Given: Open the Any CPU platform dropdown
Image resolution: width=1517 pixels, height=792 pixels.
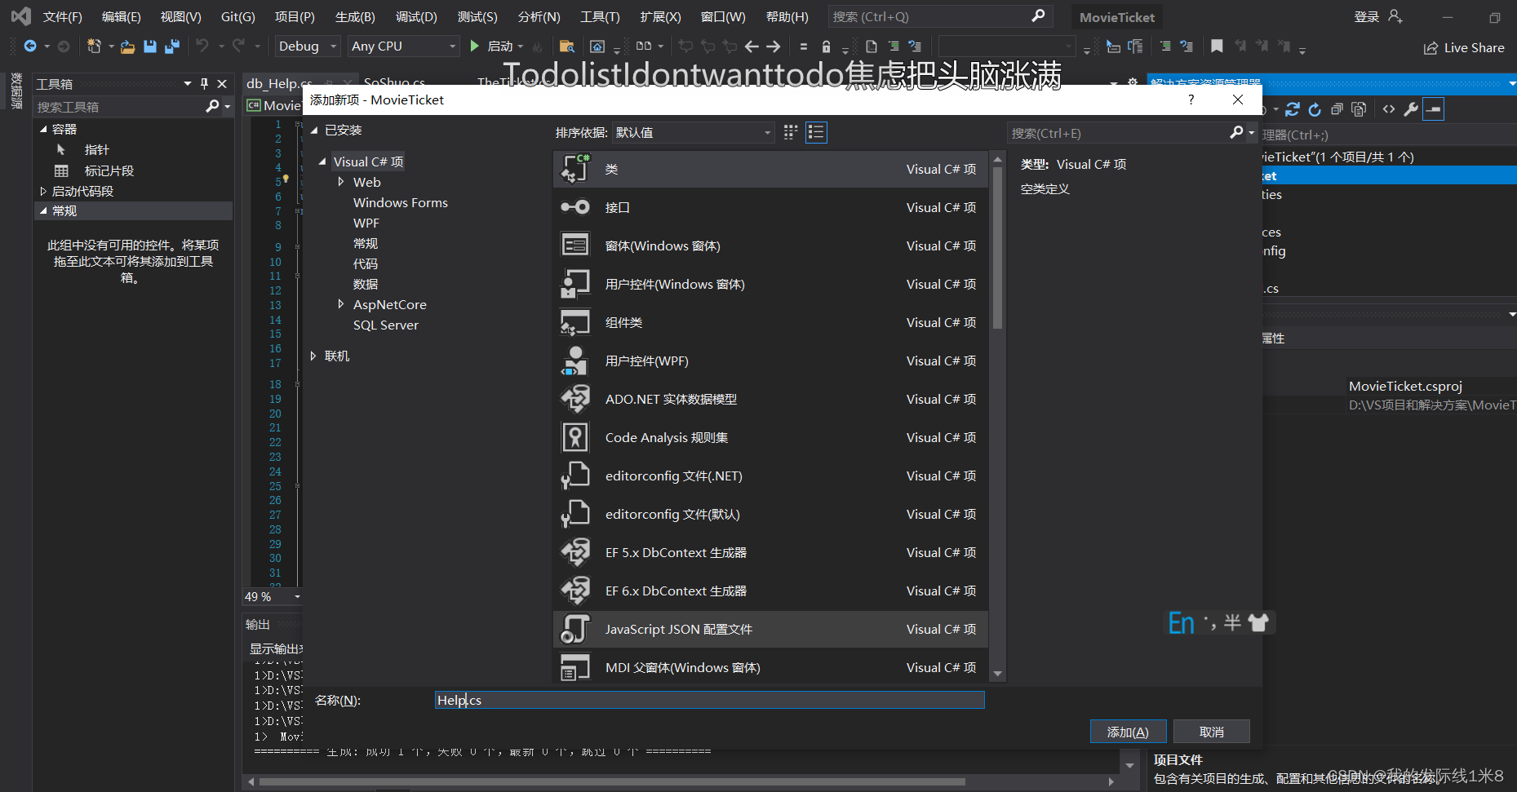Looking at the screenshot, I should [404, 46].
